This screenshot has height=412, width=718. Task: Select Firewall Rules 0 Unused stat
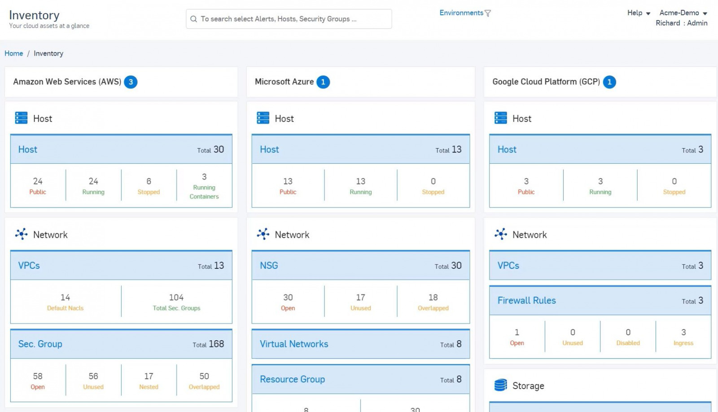click(573, 337)
